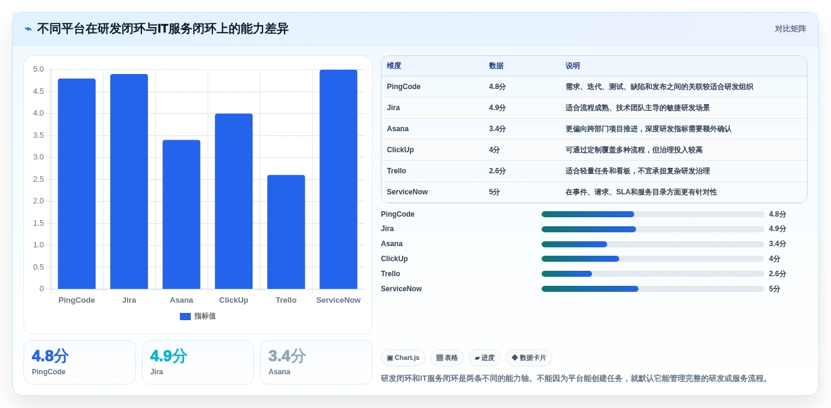The image size is (831, 408).
Task: Click the 2.5 y-axis tick label
Action: [39, 179]
